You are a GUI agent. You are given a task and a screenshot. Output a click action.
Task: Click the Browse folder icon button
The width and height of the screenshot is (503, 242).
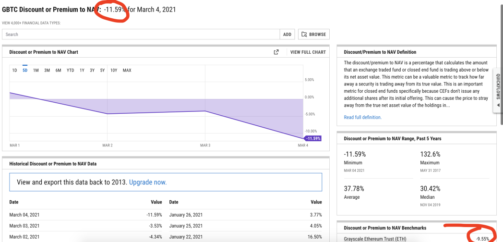click(x=314, y=35)
